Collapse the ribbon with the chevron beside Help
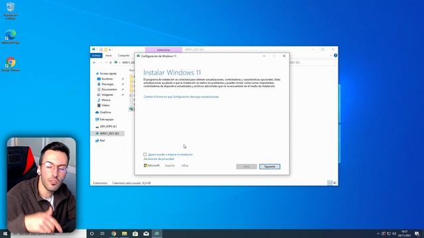The width and height of the screenshot is (424, 238). click(331, 56)
